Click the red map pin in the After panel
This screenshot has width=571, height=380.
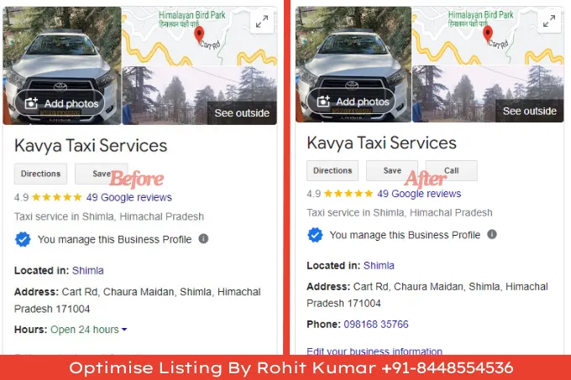pyautogui.click(x=488, y=34)
